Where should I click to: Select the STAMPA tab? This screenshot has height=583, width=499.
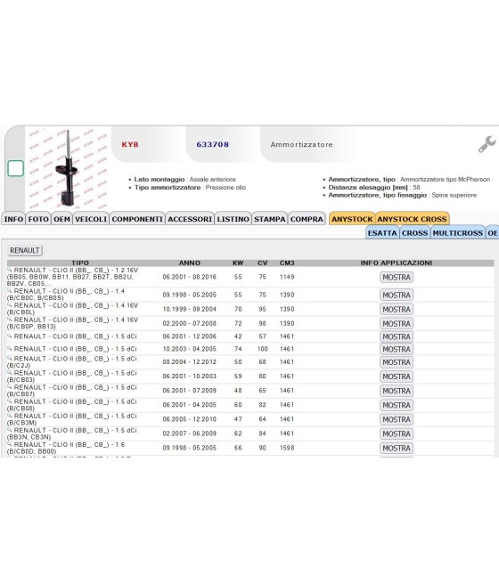point(270,219)
